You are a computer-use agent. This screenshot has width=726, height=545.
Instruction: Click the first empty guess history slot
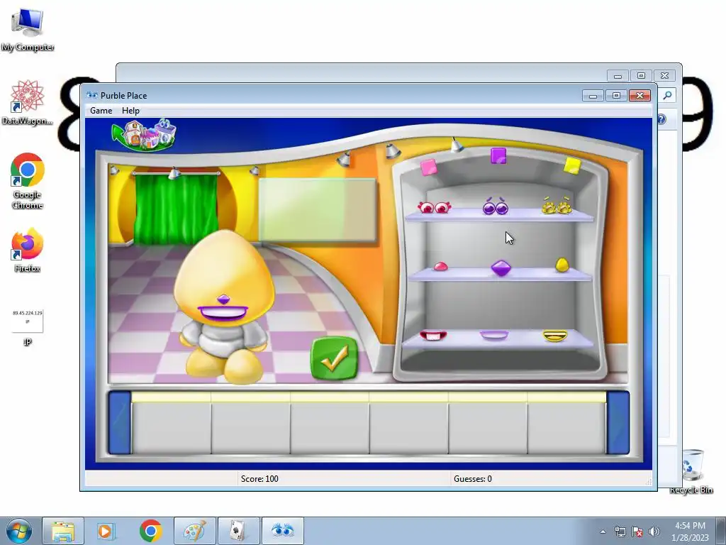[172, 423]
